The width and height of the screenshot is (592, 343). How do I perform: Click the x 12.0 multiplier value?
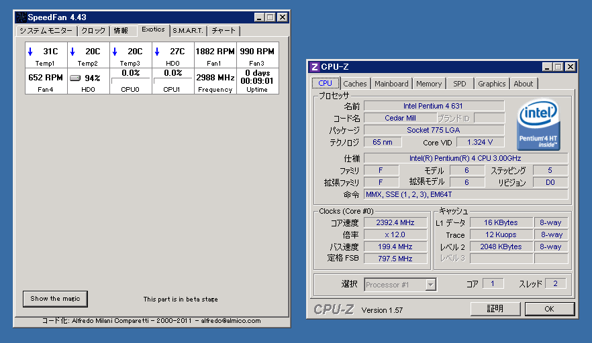point(395,234)
